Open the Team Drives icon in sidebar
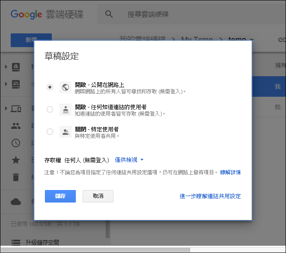This screenshot has height=253, width=286. (16, 84)
